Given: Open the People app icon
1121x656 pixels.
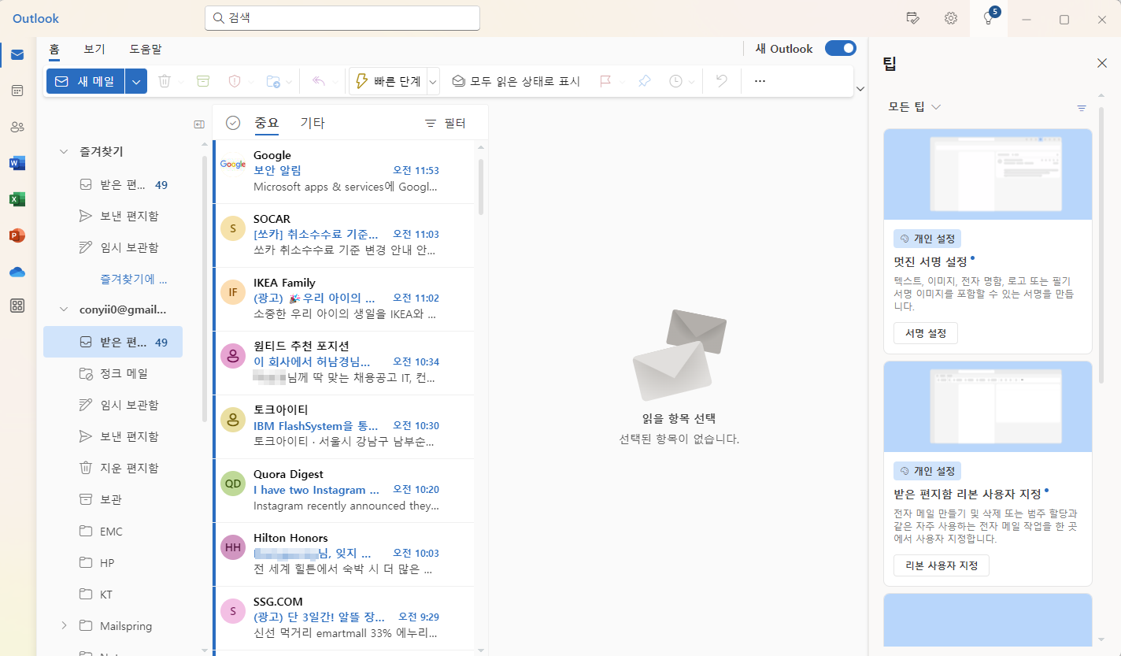Looking at the screenshot, I should pos(17,127).
